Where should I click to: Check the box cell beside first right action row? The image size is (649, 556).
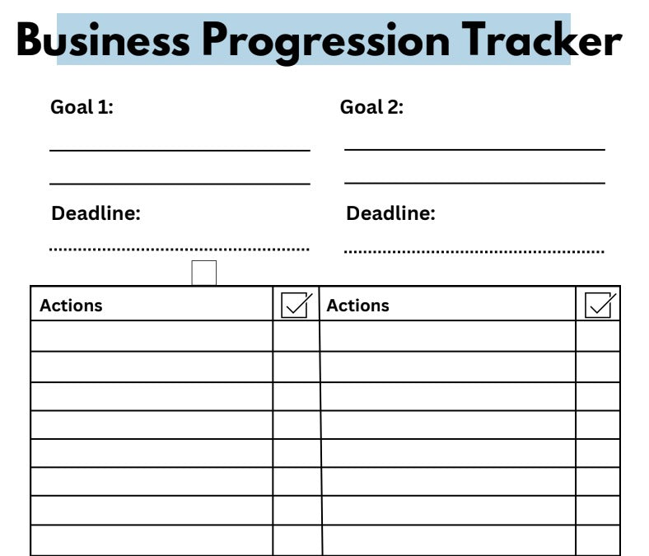pos(598,336)
